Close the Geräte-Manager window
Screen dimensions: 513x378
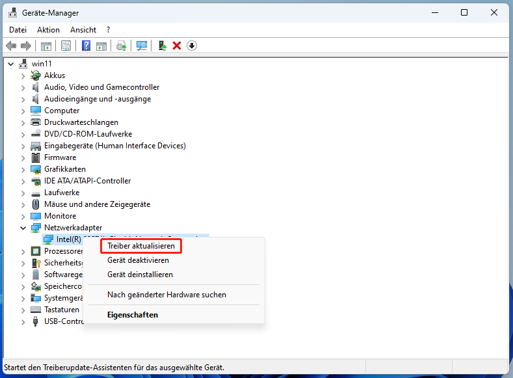494,13
